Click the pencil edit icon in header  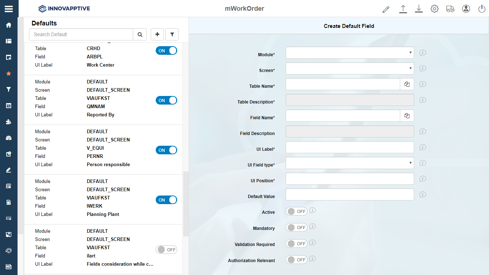386,9
